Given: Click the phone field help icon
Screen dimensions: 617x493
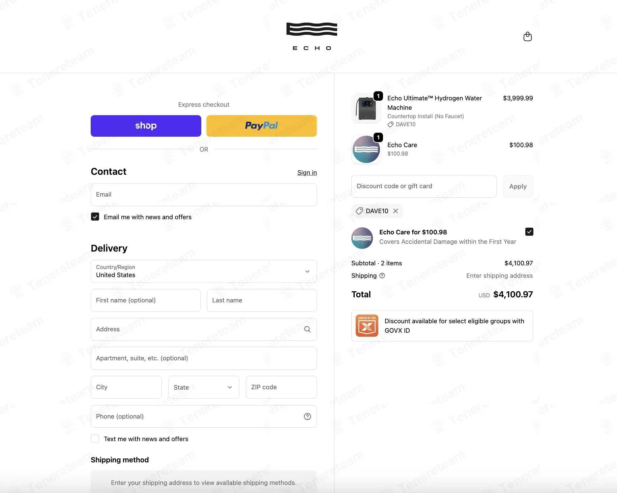Looking at the screenshot, I should 307,417.
